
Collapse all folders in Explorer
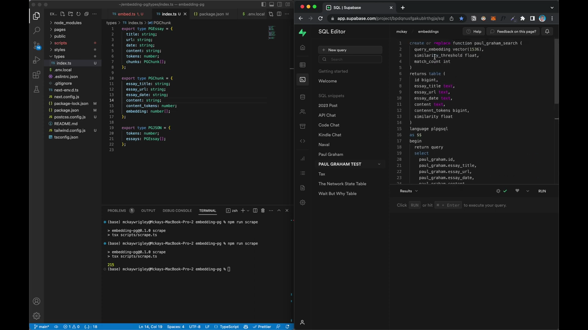[86, 14]
